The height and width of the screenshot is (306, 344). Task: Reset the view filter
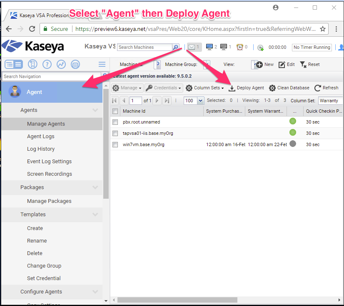coord(309,64)
